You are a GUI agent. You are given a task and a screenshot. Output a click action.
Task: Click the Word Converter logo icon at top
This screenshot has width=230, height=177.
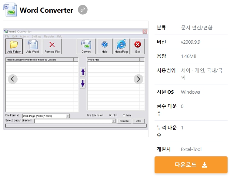tap(10, 9)
